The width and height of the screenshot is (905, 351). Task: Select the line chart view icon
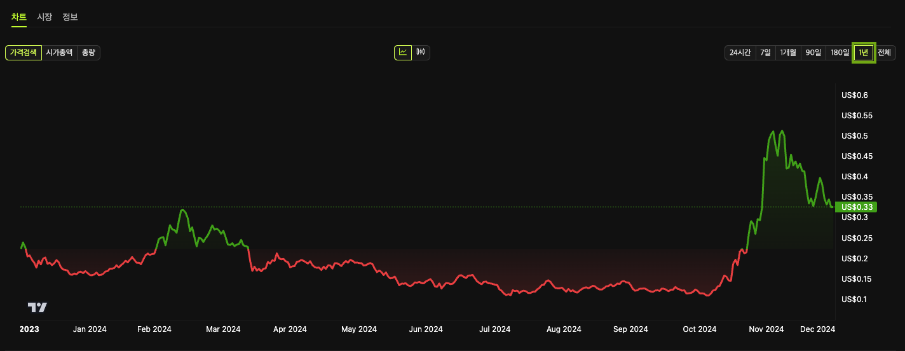click(x=403, y=52)
